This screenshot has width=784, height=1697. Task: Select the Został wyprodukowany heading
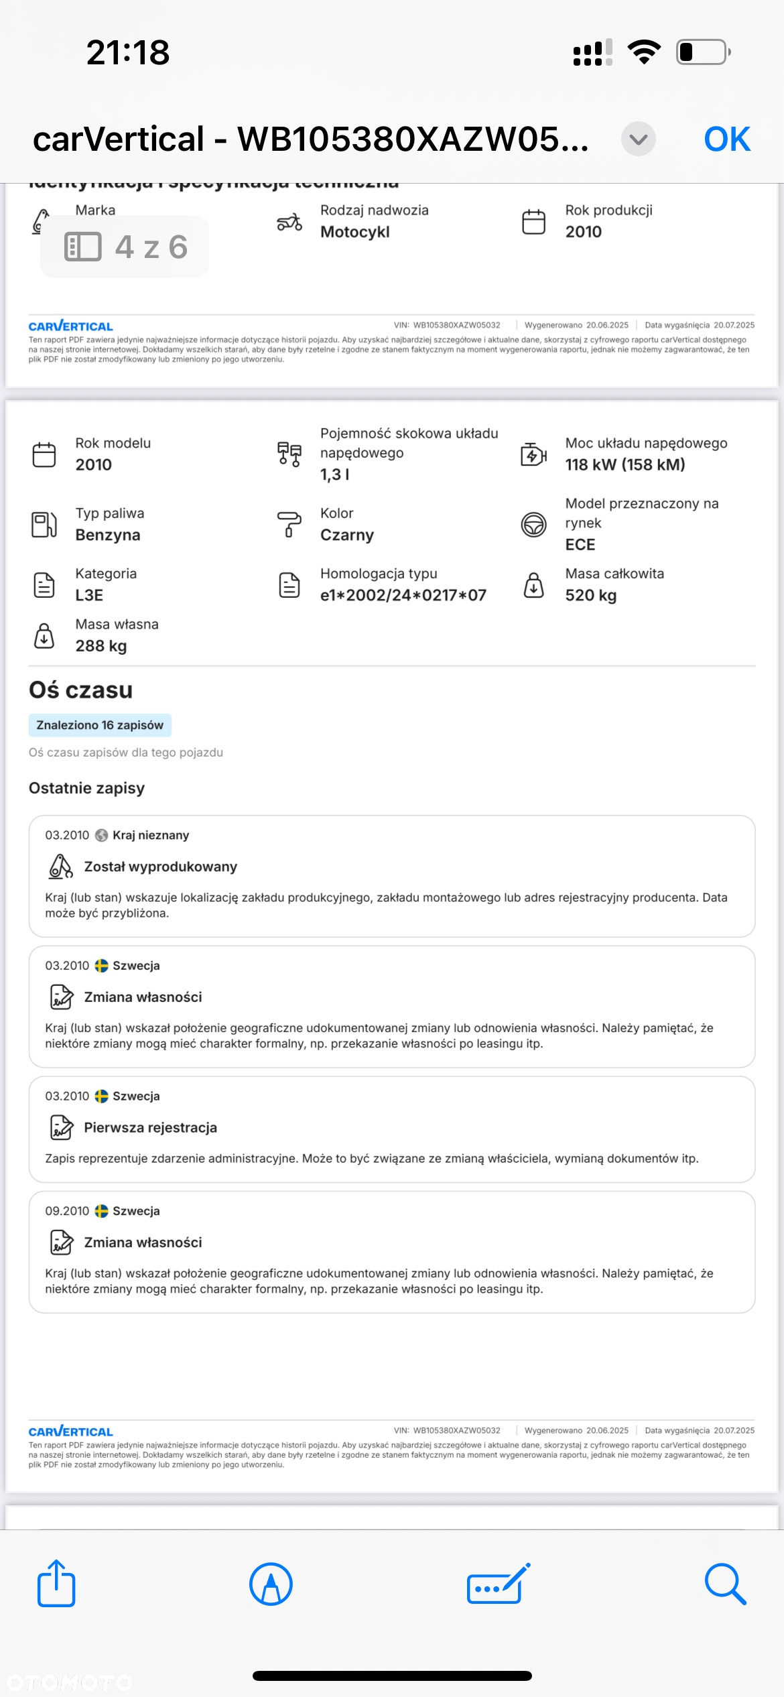(161, 867)
